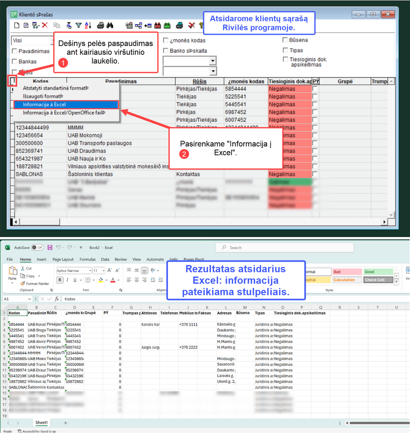Open the Aptos Narrow font name dropdown
This screenshot has width=410, height=434.
coord(90,271)
